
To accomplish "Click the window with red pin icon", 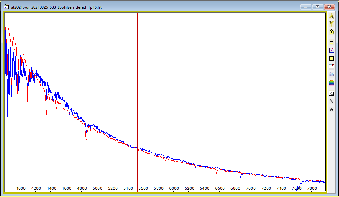I will pos(331,66).
